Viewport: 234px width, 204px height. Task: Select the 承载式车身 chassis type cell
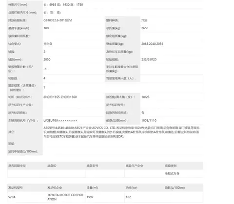pyautogui.click(x=172, y=173)
